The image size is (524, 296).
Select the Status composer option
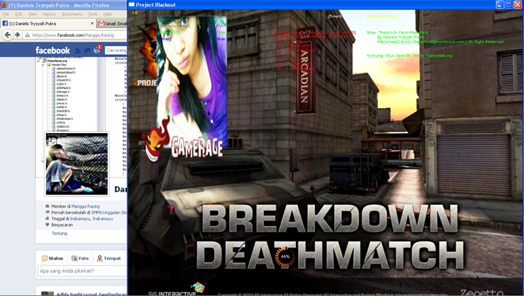(x=52, y=258)
